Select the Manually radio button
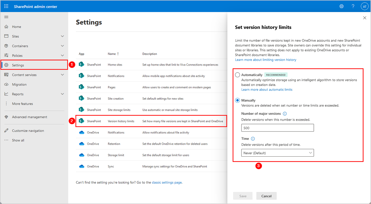371x204 pixels. (x=237, y=100)
